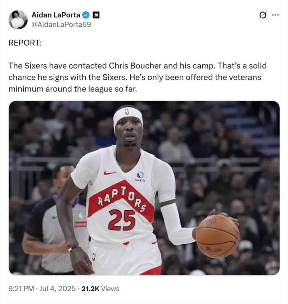This screenshot has height=304, width=288.
Task: Click the Sun Life logo on jersey
Action: point(140,176)
